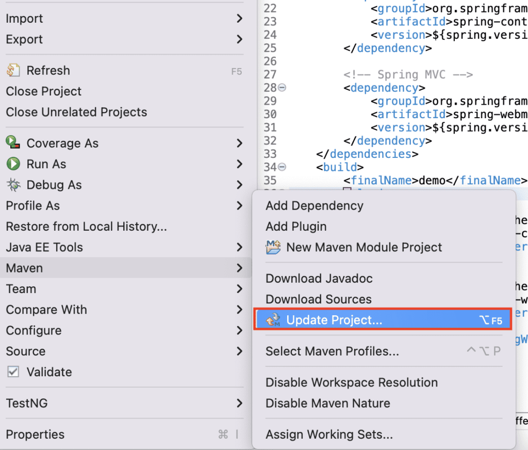Click the closing dependency tag on line 25
Image resolution: width=528 pixels, height=450 pixels.
point(388,48)
